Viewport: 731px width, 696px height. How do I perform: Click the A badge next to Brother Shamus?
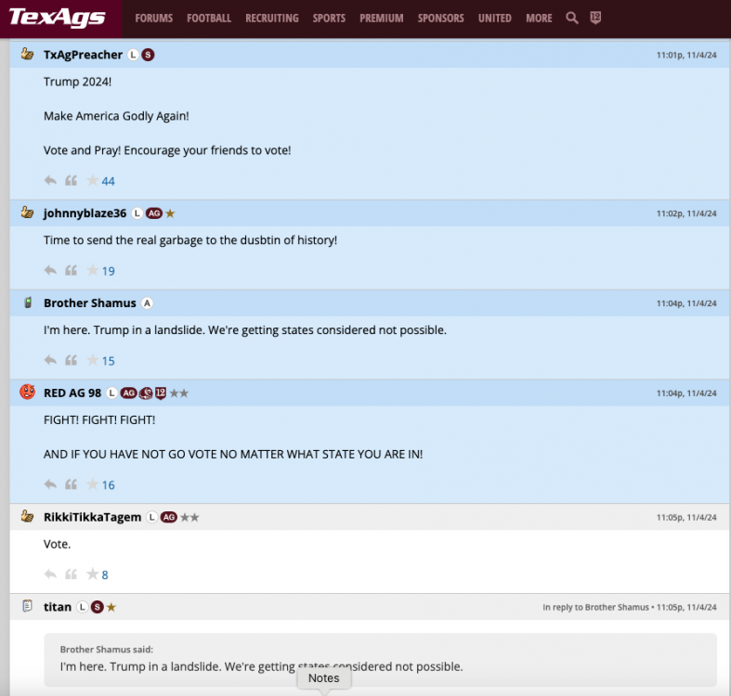148,303
